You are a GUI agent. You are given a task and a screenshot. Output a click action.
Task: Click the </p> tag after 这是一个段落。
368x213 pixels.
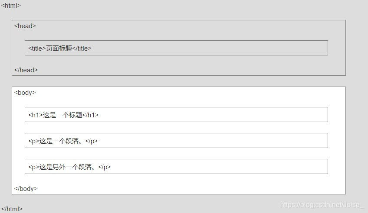point(92,141)
